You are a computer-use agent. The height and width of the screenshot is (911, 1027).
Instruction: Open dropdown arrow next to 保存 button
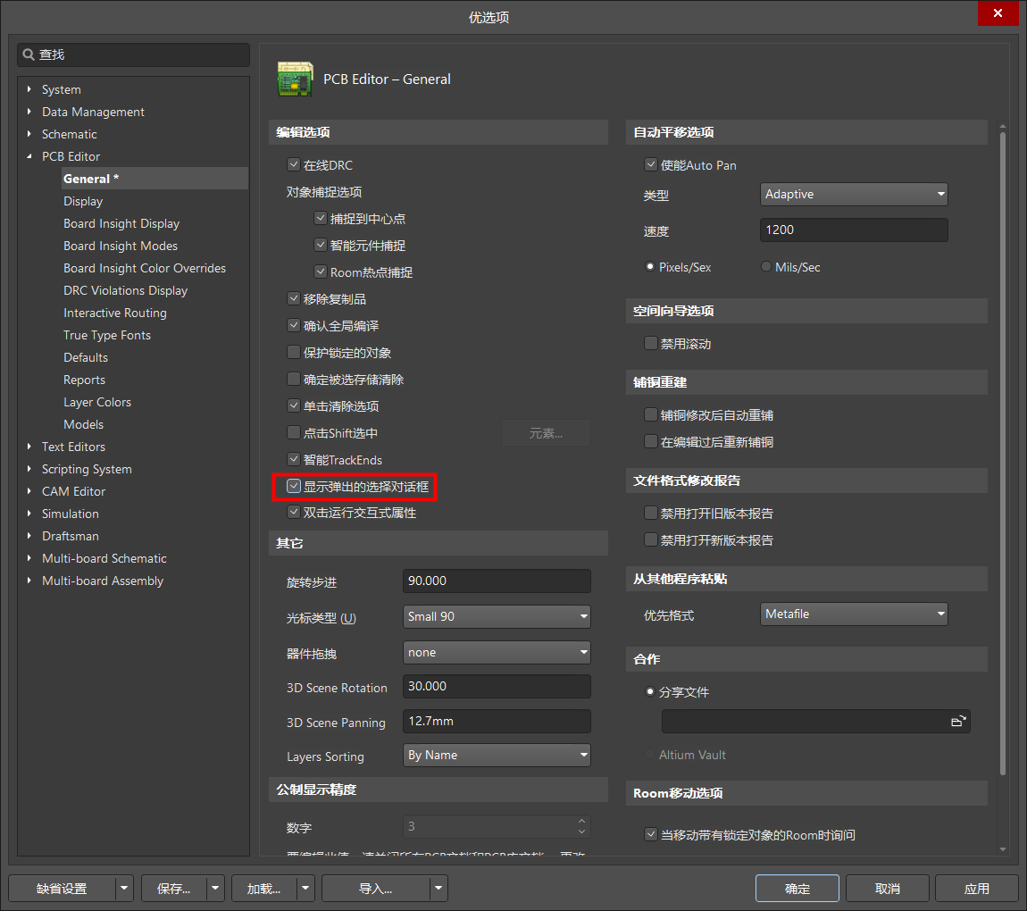[x=215, y=889]
